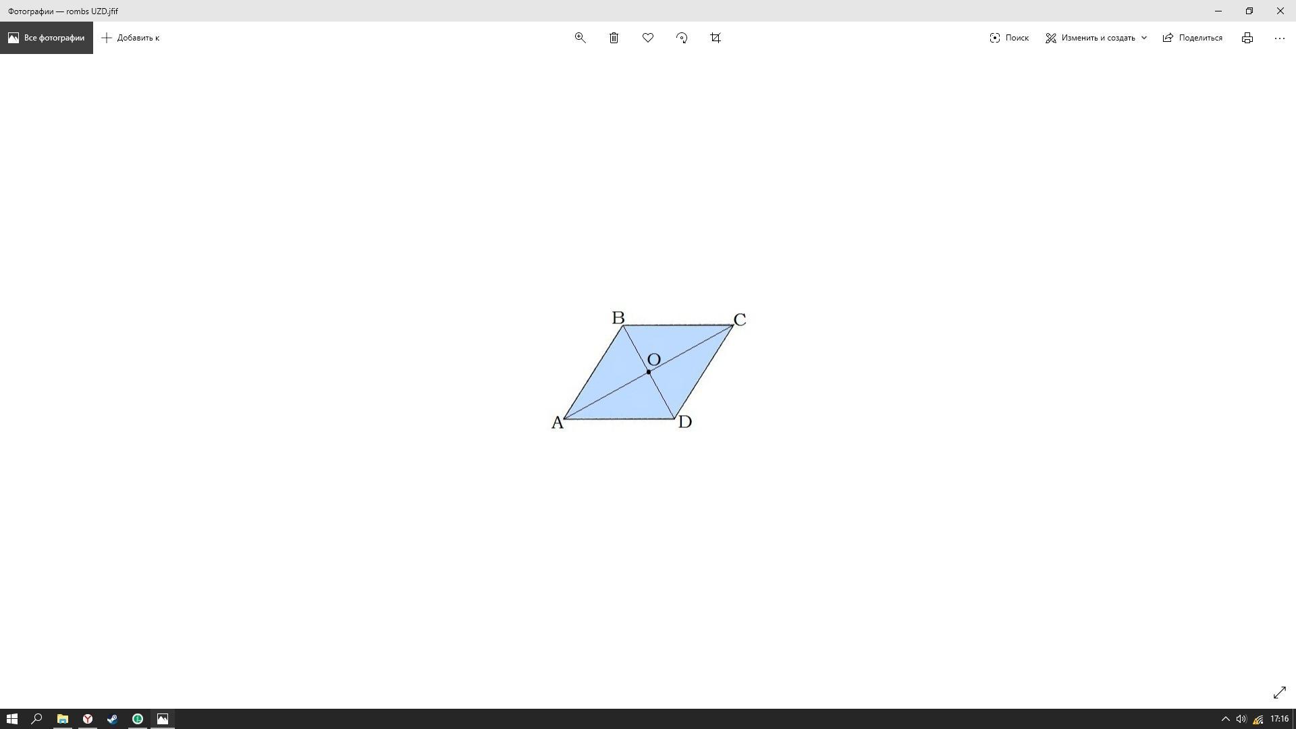Enter fullscreen with the diagonal arrows icon
The width and height of the screenshot is (1296, 729).
point(1280,693)
